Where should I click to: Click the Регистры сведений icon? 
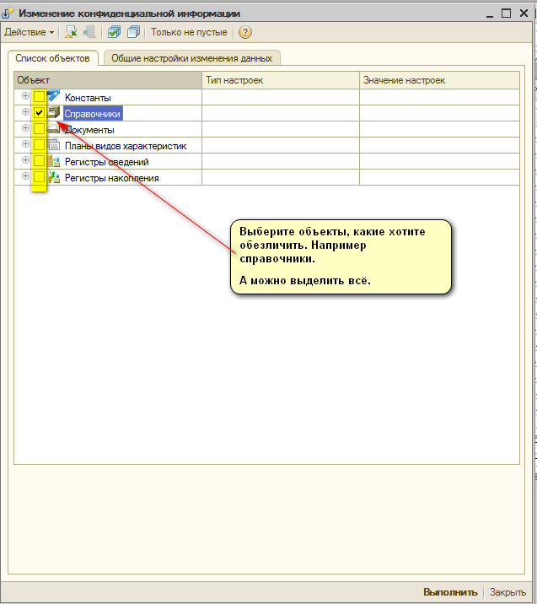click(54, 161)
